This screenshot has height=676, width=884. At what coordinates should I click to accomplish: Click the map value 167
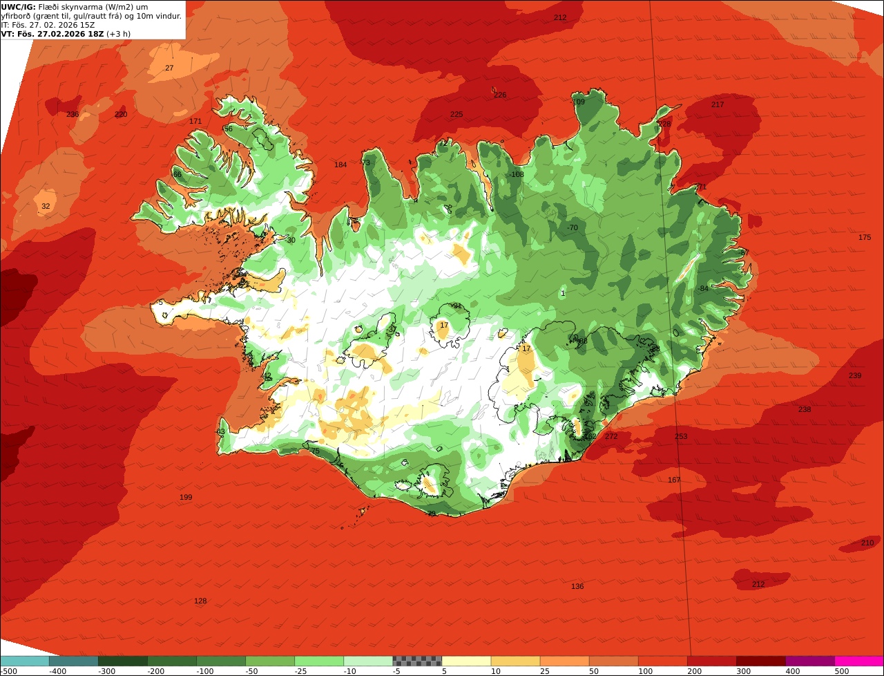point(674,480)
